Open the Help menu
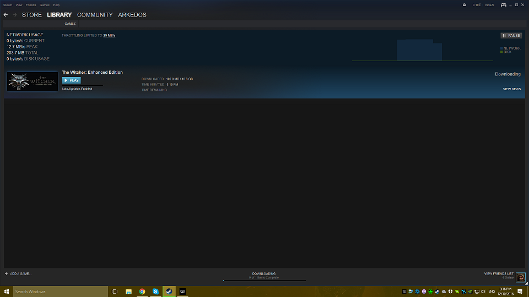 click(56, 5)
